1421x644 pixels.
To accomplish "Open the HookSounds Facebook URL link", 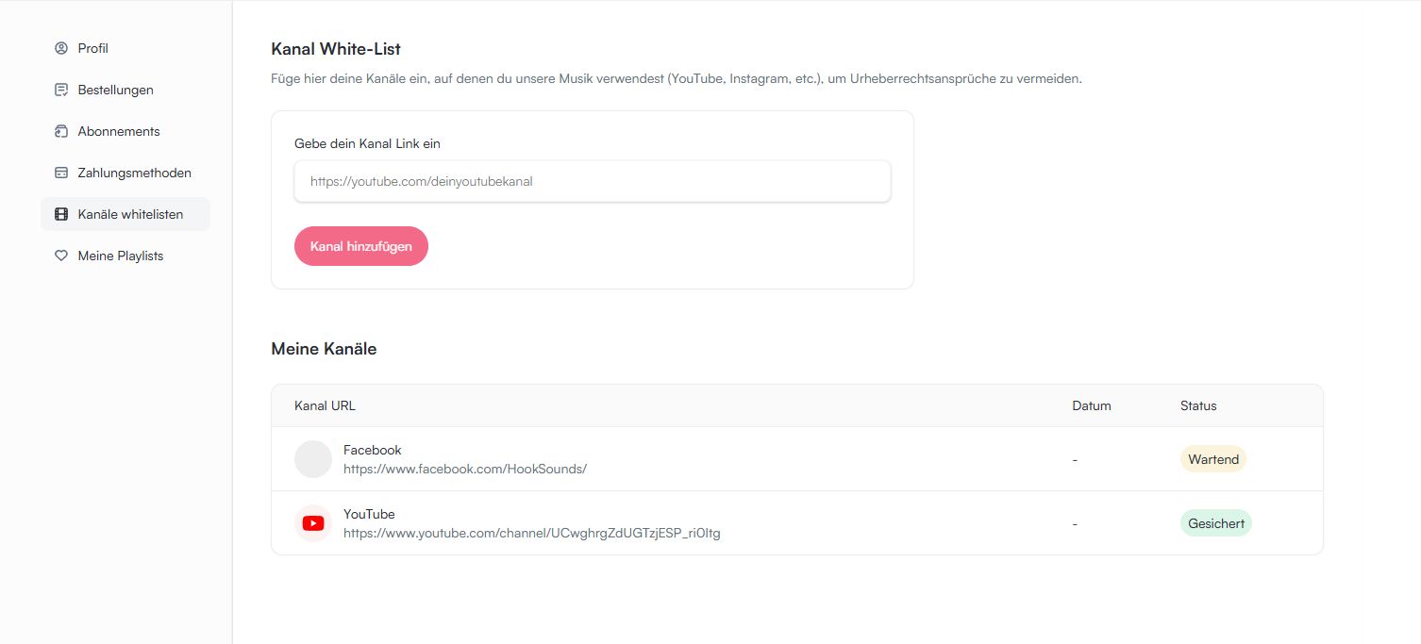I will coord(464,469).
